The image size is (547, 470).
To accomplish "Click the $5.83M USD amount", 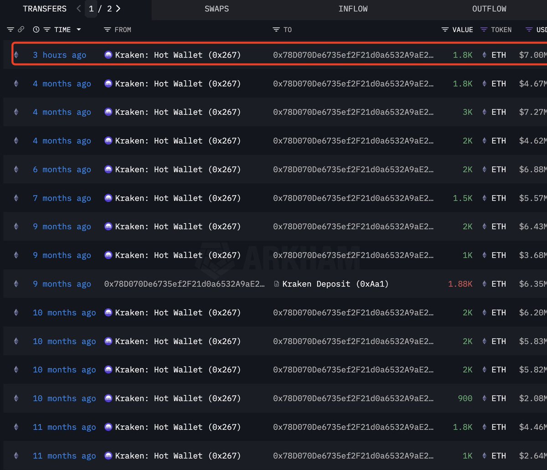I will 532,341.
